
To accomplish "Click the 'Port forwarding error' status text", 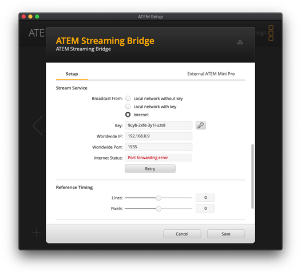I will coord(148,158).
